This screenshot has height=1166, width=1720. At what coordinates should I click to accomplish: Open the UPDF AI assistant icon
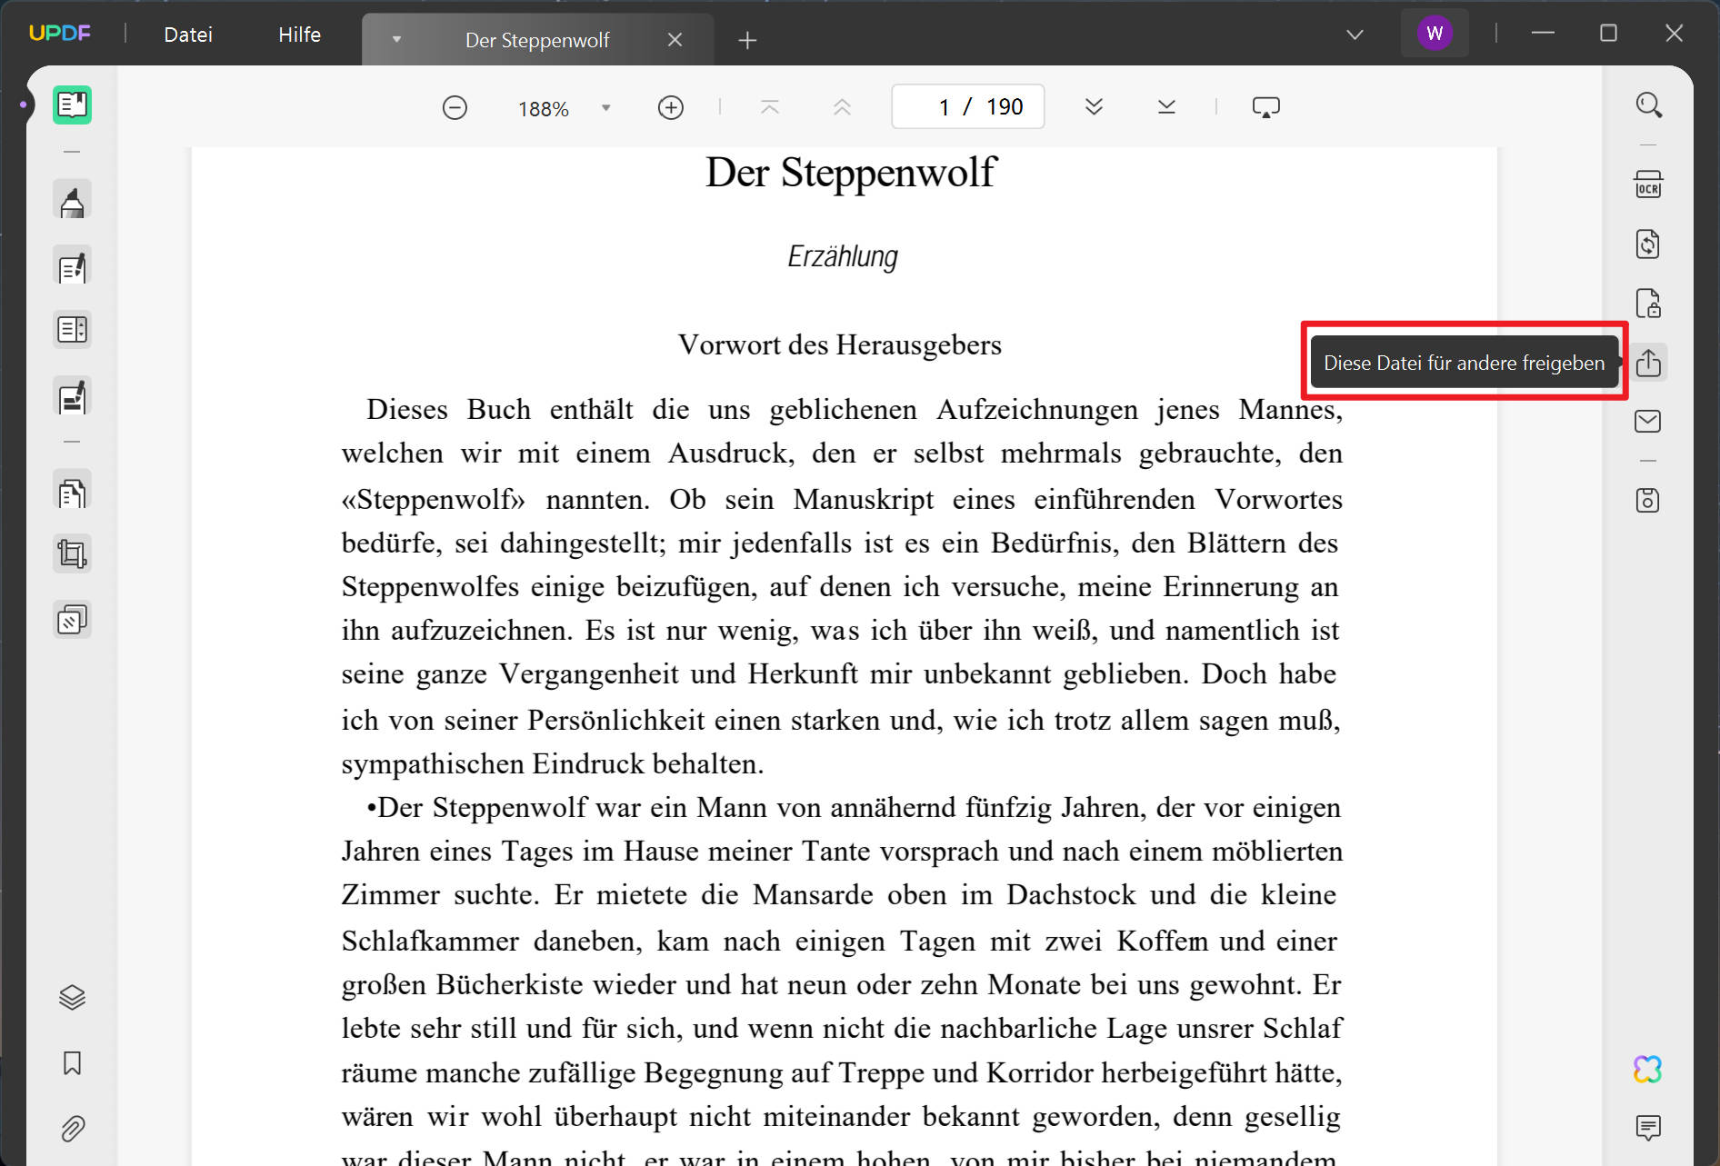[x=1647, y=1069]
